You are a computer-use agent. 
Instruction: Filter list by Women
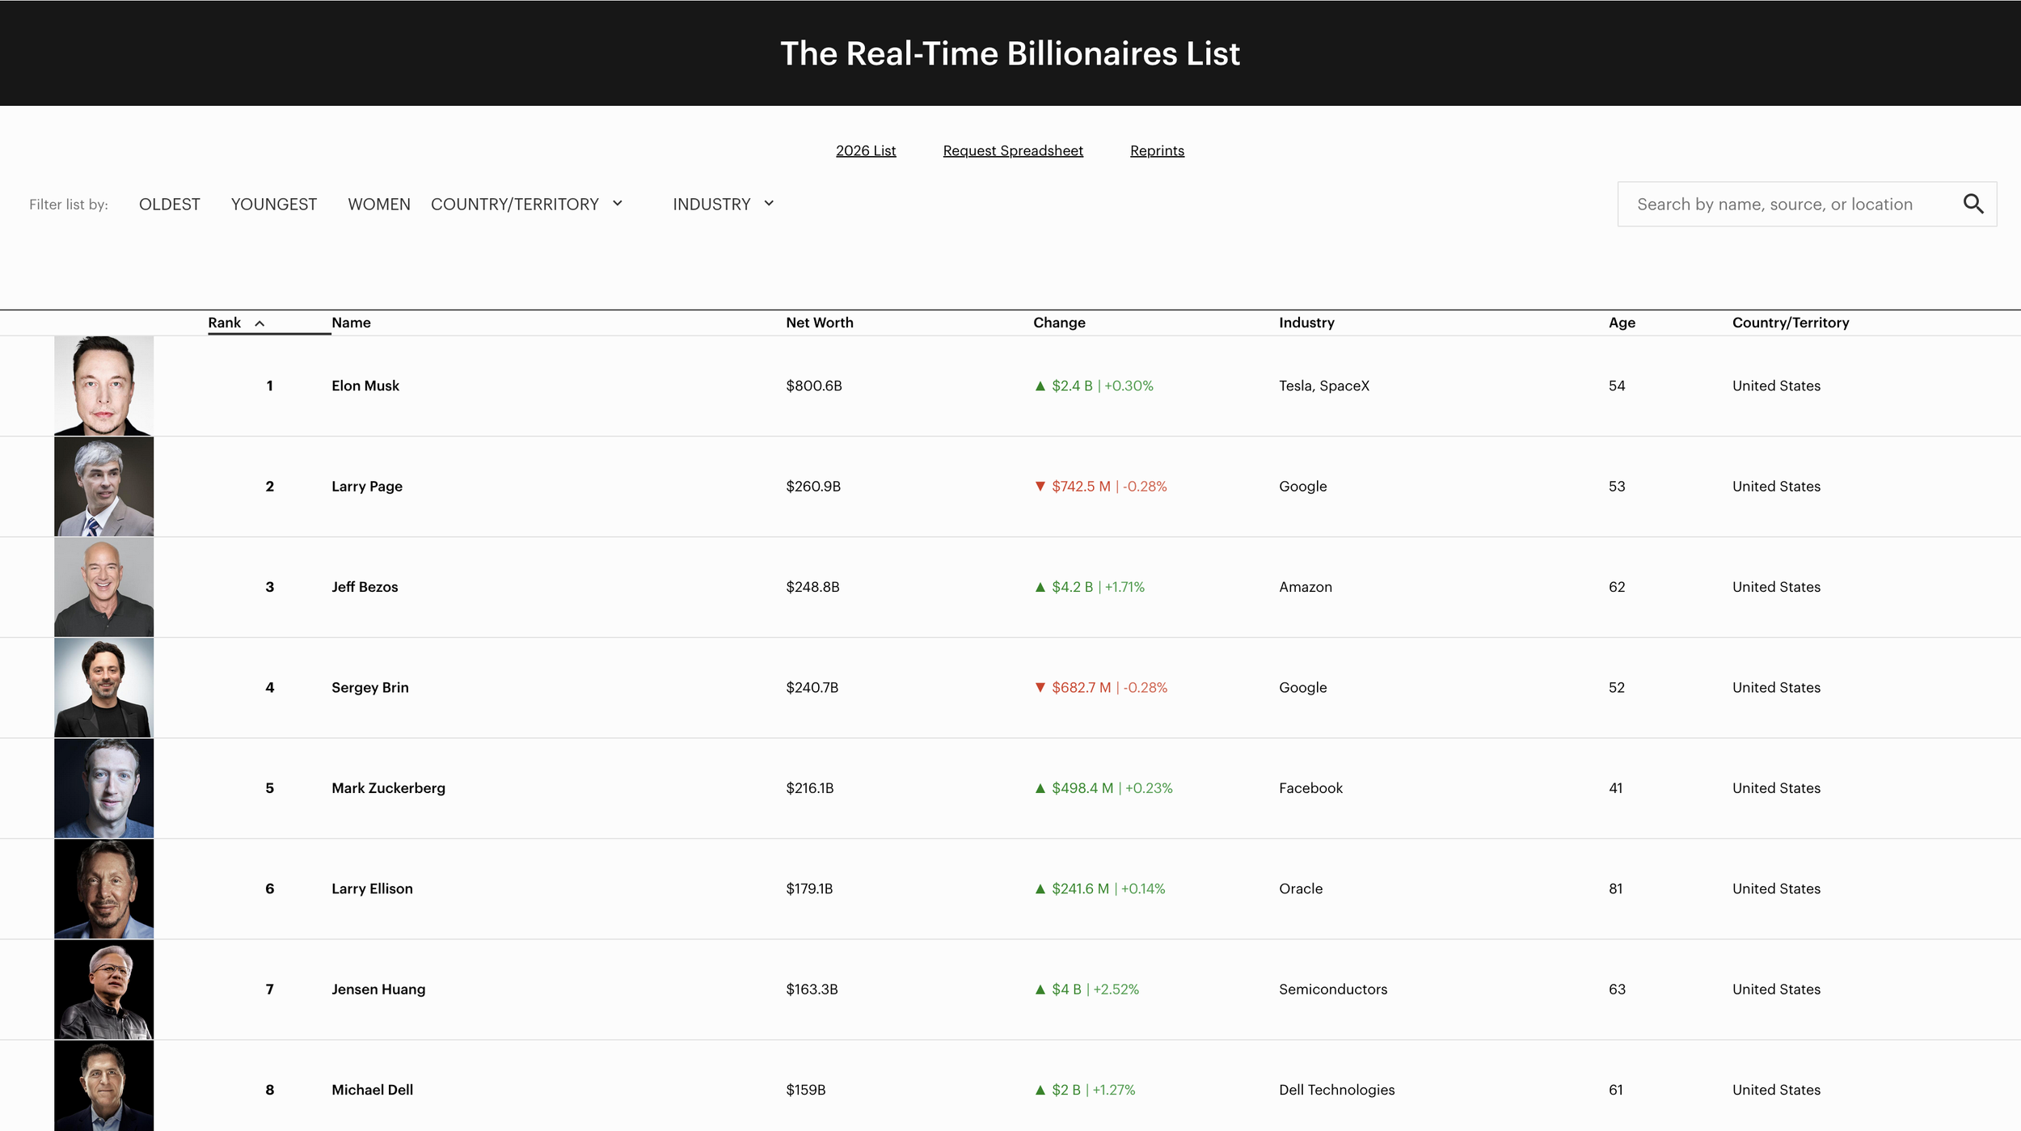[378, 205]
